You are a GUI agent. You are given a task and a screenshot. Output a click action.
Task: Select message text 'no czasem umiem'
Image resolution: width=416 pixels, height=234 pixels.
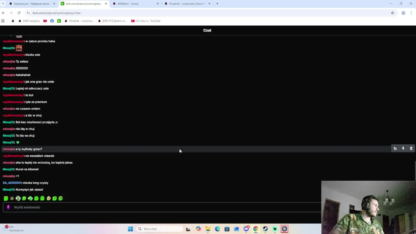(28, 109)
